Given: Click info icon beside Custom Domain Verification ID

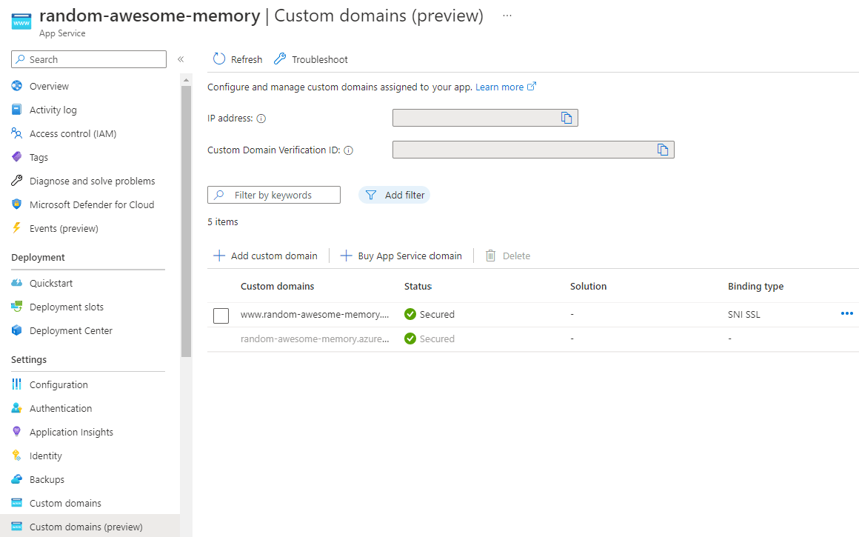Looking at the screenshot, I should [349, 150].
